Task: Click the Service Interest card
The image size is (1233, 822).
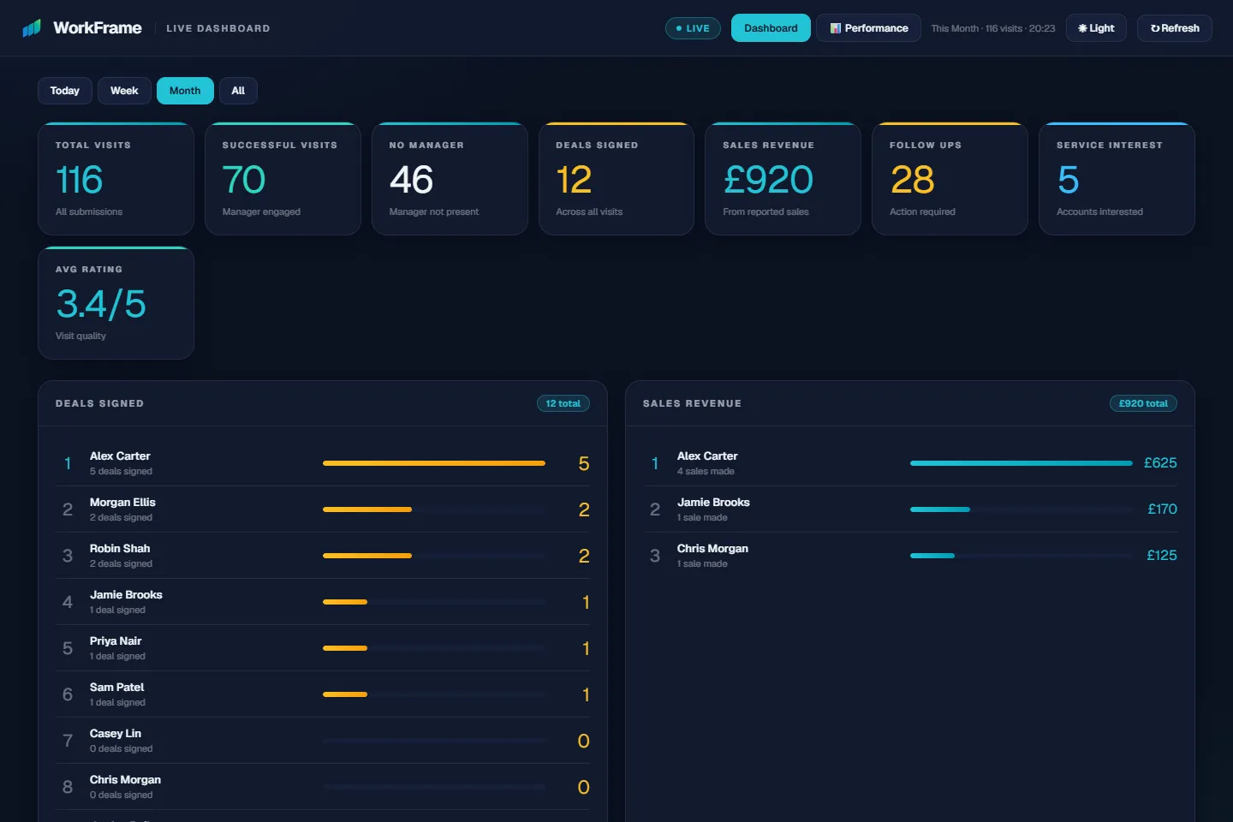Action: (x=1117, y=179)
